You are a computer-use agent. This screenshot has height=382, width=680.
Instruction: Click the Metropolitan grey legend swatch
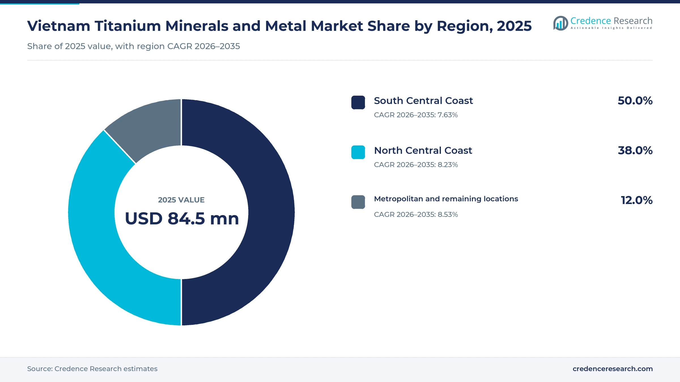pos(358,202)
